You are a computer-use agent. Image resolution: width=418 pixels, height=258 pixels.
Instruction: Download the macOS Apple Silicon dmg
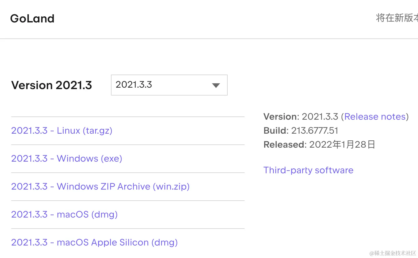coord(94,242)
